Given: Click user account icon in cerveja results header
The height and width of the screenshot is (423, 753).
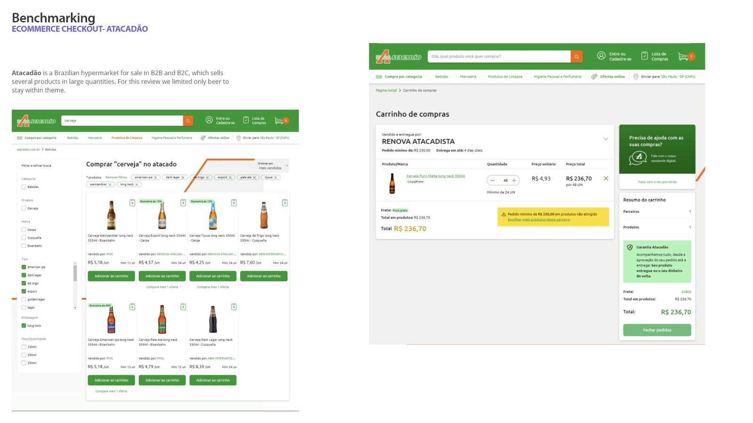Looking at the screenshot, I should tap(209, 120).
